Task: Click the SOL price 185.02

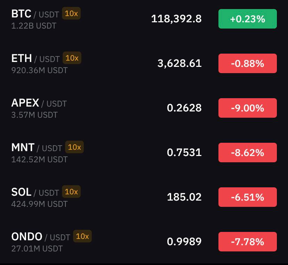Action: click(184, 197)
